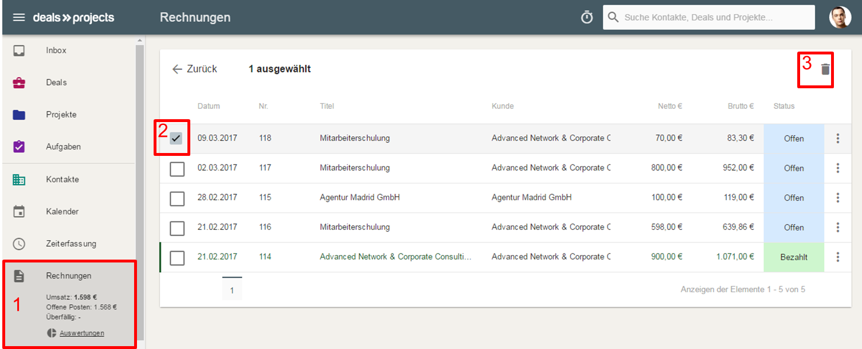Open the hamburger navigation menu
This screenshot has width=862, height=349.
pos(19,18)
